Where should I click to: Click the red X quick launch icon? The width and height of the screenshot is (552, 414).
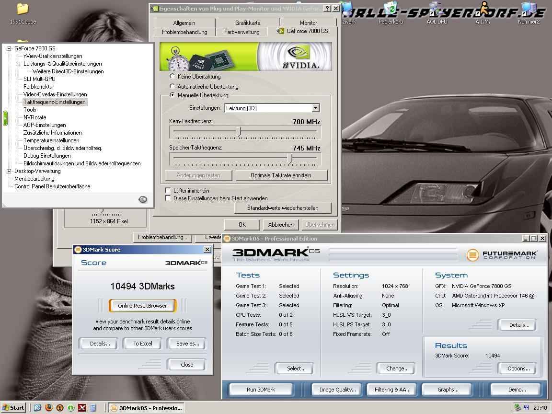(82, 408)
